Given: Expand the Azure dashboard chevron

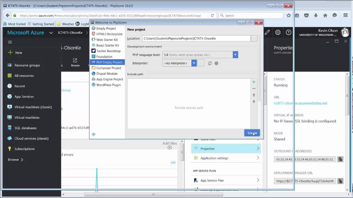Looking at the screenshot, I should [x=51, y=33].
